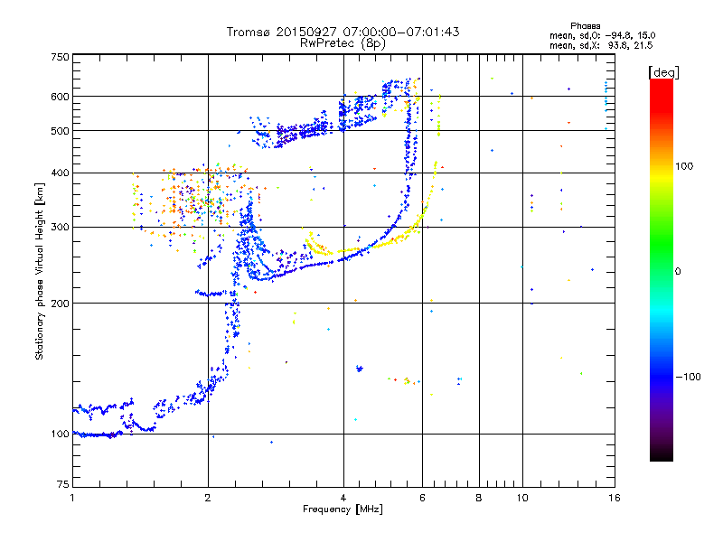Click the '400' y-axis tick label
Image resolution: width=723 pixels, height=542 pixels.
tap(60, 173)
